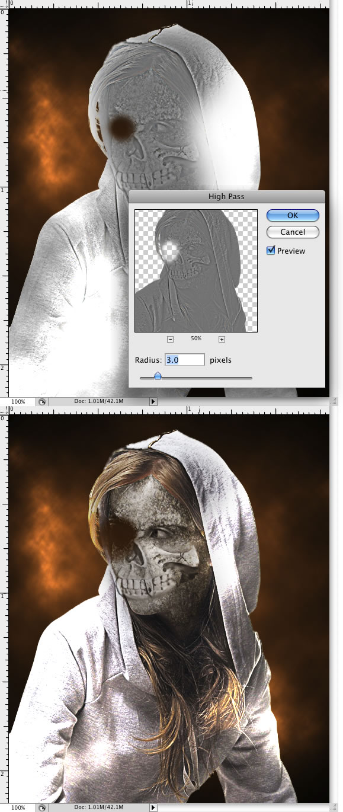Cancel the High Pass dialog
Viewport: 343px width, 812px height.
(293, 232)
